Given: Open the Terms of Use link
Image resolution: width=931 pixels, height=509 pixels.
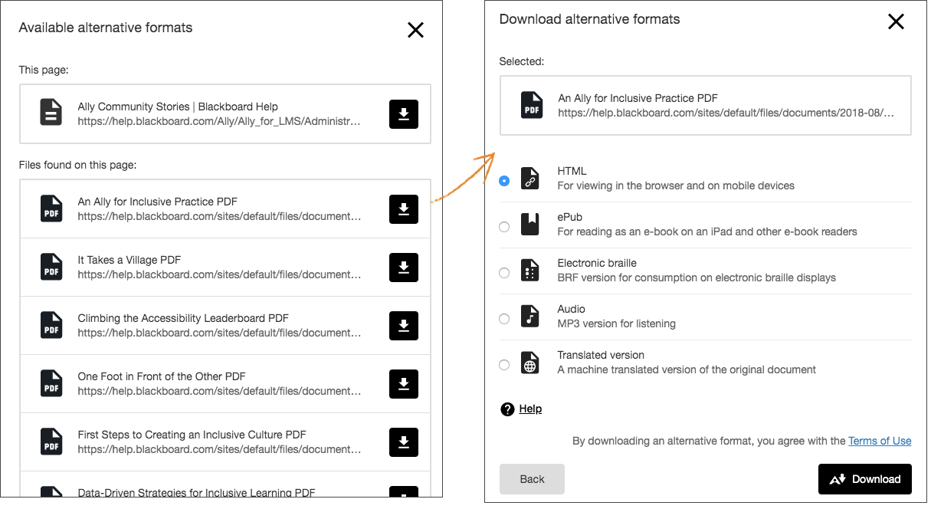Looking at the screenshot, I should point(880,441).
